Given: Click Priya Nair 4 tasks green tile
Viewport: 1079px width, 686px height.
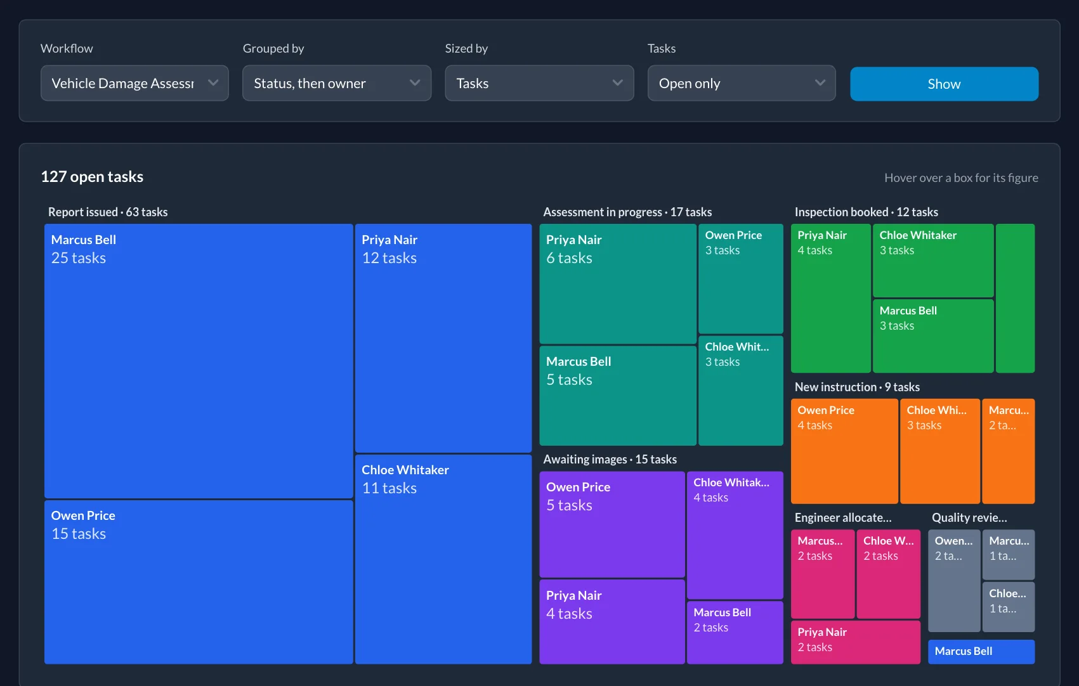Looking at the screenshot, I should pyautogui.click(x=831, y=298).
